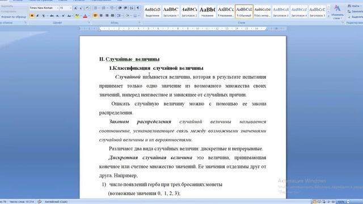Toggle subscript formatting

pyautogui.click(x=57, y=16)
